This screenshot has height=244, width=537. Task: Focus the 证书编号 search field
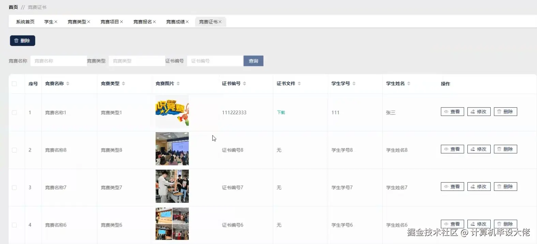[x=215, y=61]
